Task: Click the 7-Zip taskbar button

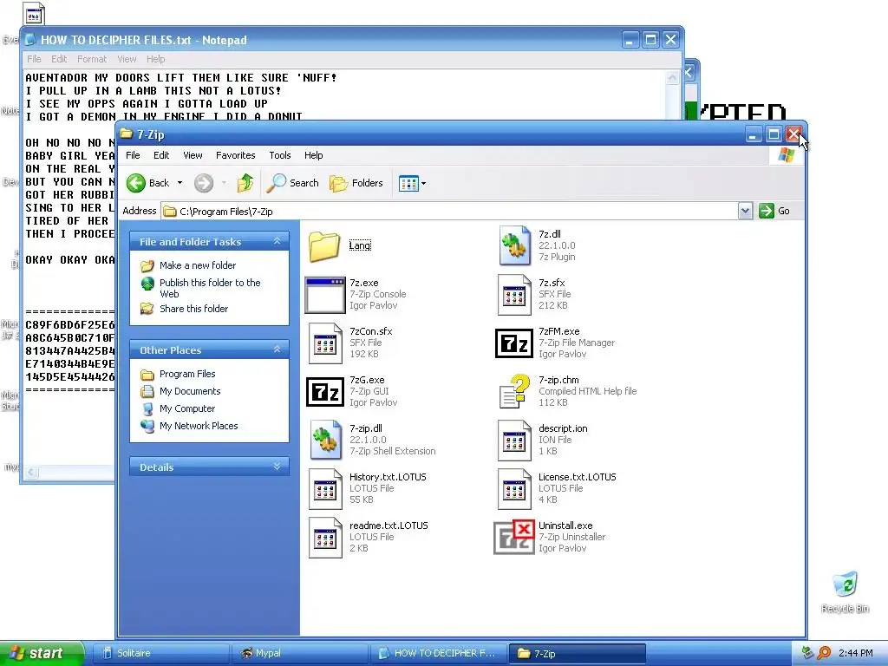Action: pyautogui.click(x=578, y=653)
